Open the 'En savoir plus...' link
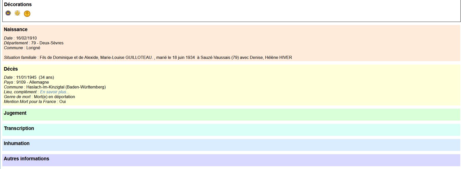Screen dimensions: 461x169 pos(55,92)
